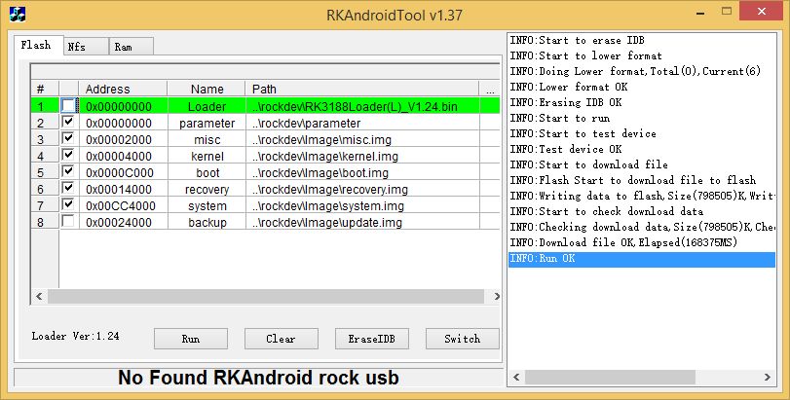Click the 0x00014000 address cell
Viewport: 790px width, 400px height.
click(123, 189)
